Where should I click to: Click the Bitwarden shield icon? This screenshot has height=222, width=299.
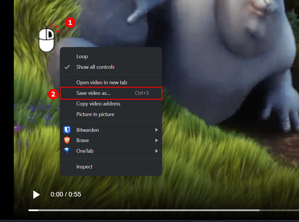click(67, 130)
